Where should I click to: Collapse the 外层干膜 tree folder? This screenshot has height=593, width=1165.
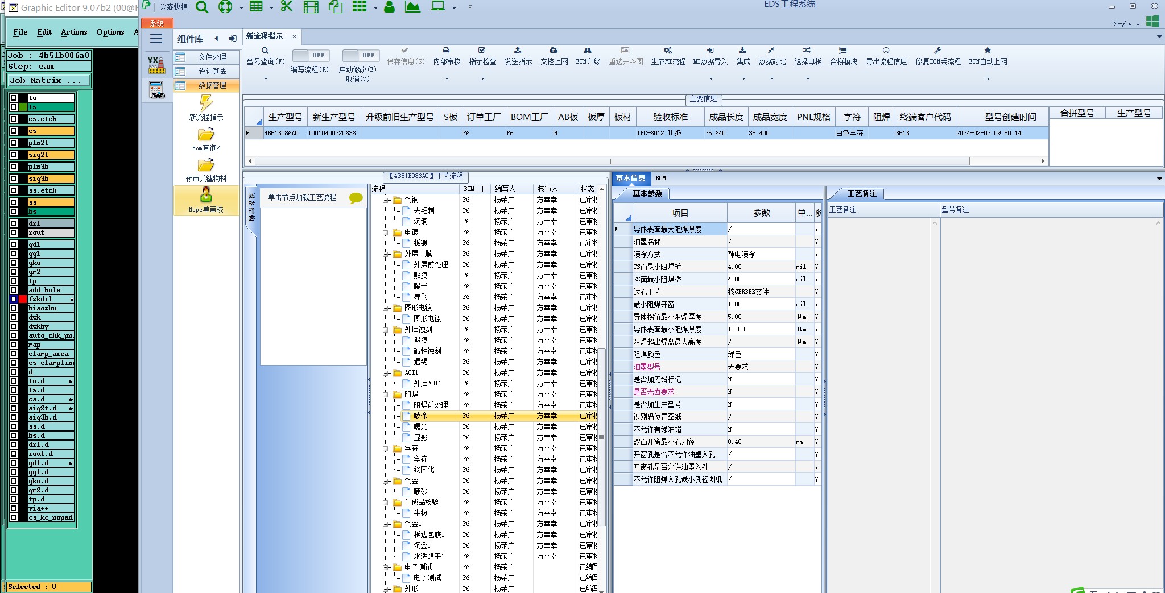386,254
